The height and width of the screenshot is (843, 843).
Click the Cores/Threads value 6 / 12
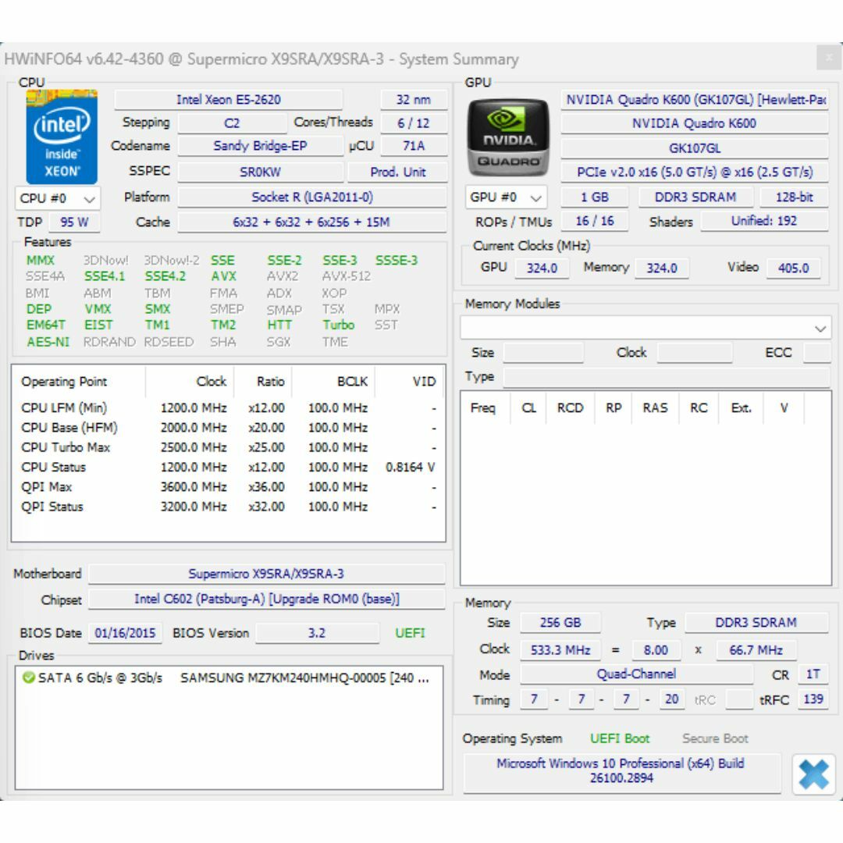[x=414, y=123]
